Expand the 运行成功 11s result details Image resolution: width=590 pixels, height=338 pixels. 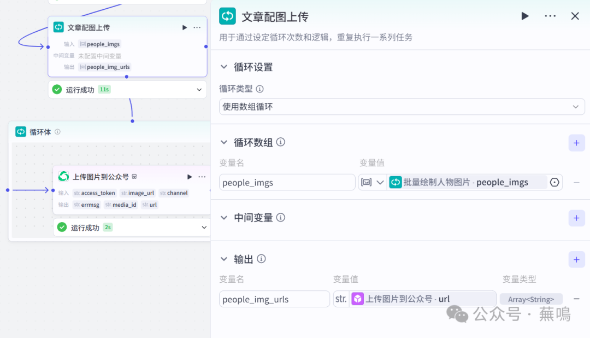[x=199, y=90]
